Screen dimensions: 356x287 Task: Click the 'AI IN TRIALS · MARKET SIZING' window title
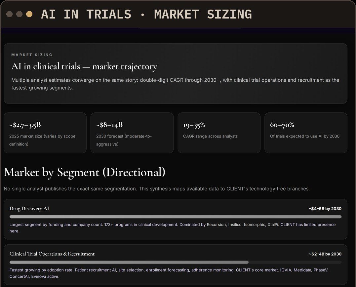point(146,14)
